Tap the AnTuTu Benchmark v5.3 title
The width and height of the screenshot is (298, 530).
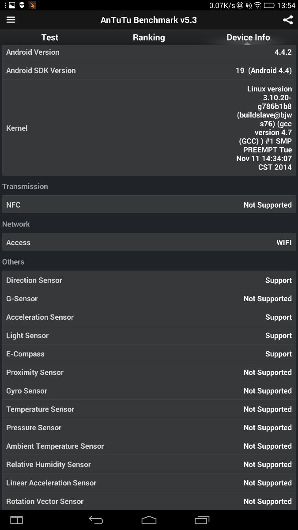pyautogui.click(x=149, y=20)
